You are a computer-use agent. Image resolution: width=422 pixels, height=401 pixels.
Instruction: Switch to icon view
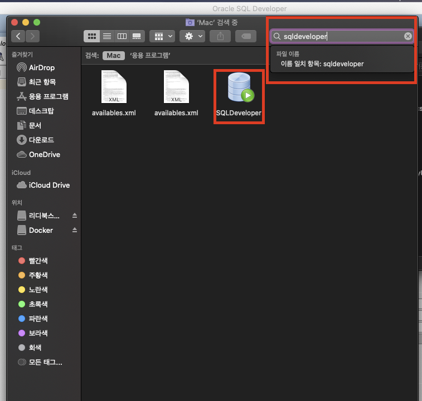pos(92,36)
